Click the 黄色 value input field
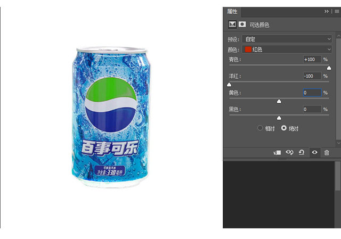The image size is (341, 239). 312,93
